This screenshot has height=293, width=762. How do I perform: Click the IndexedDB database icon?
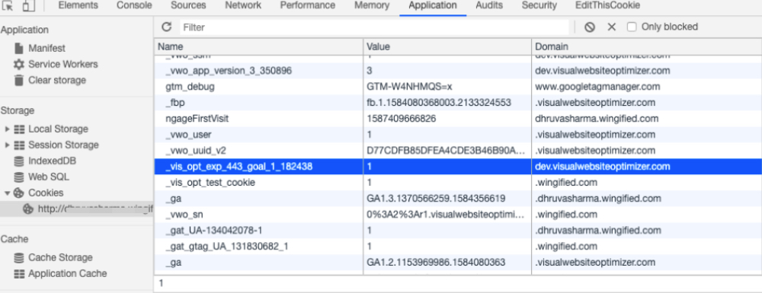(x=19, y=161)
